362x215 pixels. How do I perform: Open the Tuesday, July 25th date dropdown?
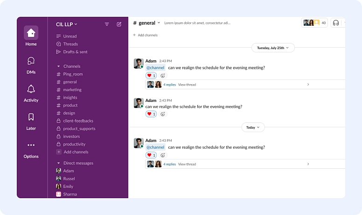tap(273, 48)
